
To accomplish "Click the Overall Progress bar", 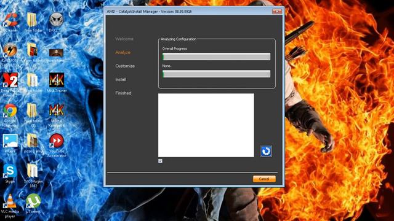I will [216, 56].
